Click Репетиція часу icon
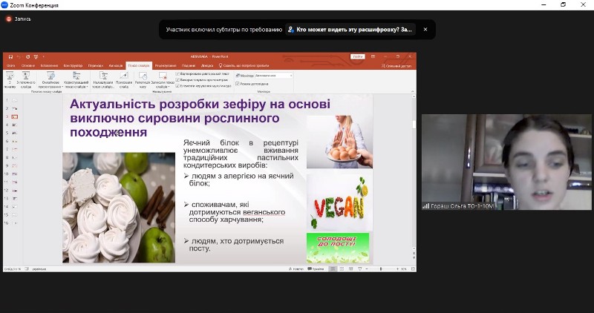This screenshot has height=313, width=594. pos(143,80)
